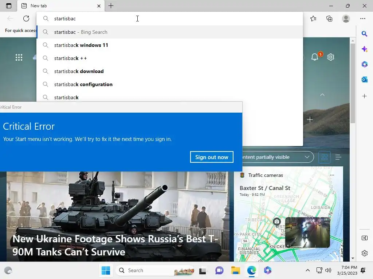Open notifications bell with badge 5
This screenshot has height=279, width=373.
315,57
